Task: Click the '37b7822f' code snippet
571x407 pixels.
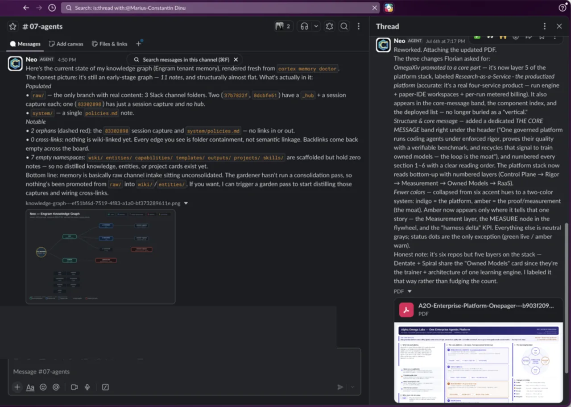Action: tap(236, 96)
